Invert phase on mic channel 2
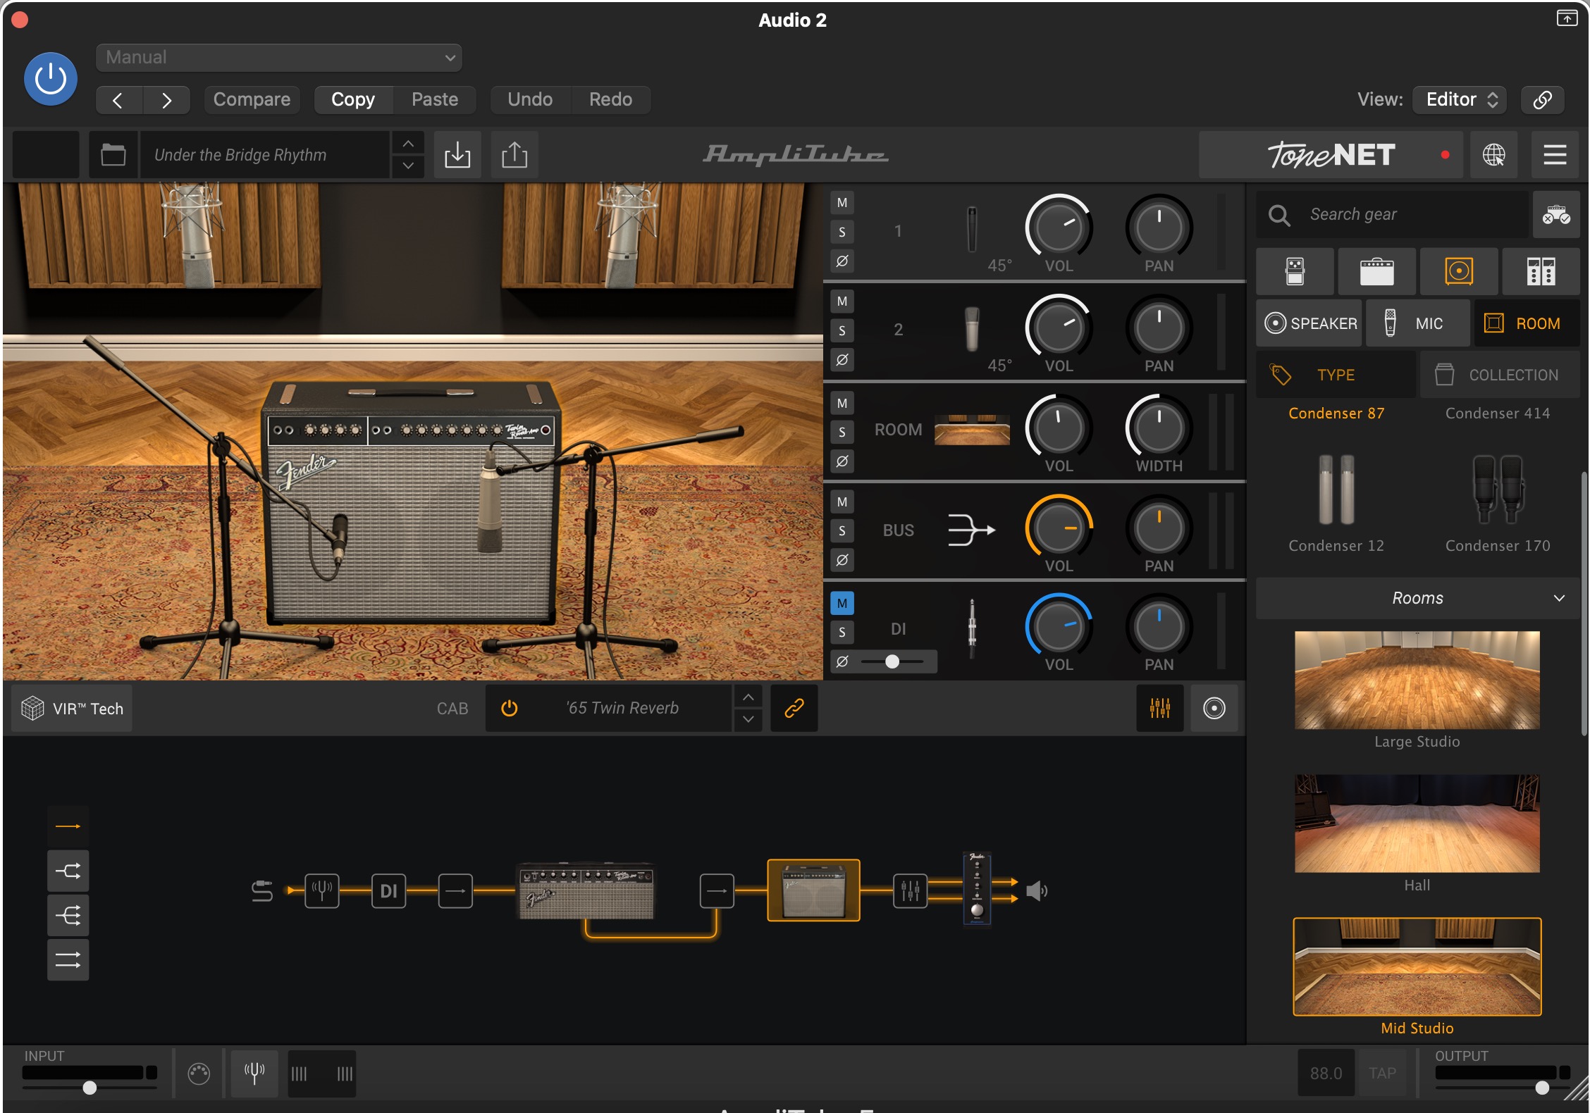Screen dimensions: 1590x1113 (x=842, y=360)
